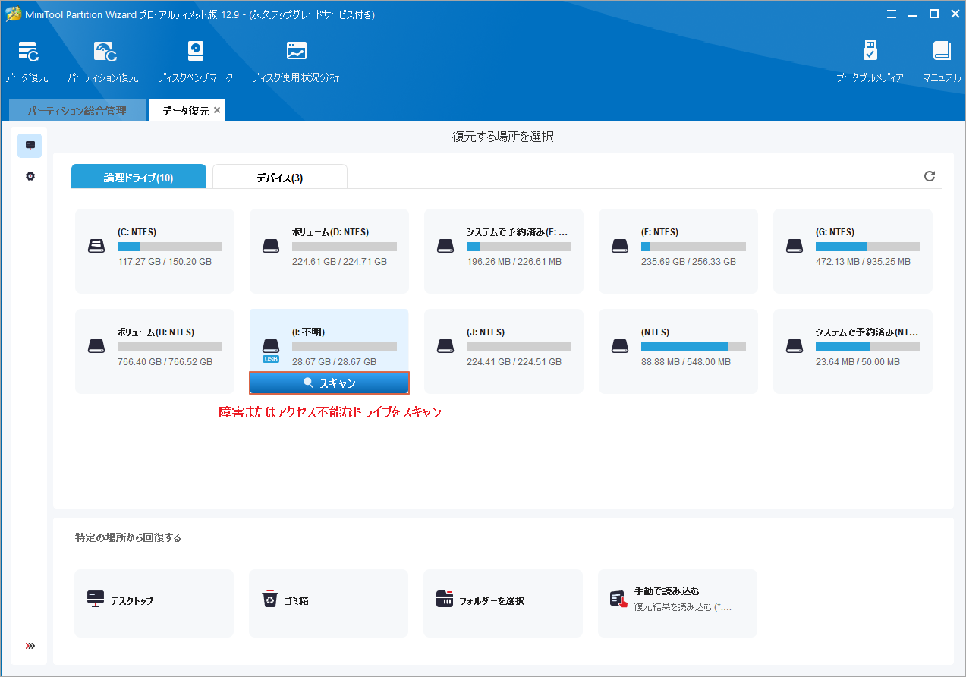This screenshot has height=677, width=966.
Task: Click the hamburger menu in the title bar
Action: (893, 14)
